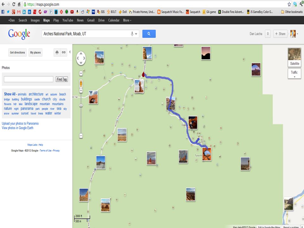Open Gmail from the Google bar
This screenshot has height=228, width=304.
91,20
